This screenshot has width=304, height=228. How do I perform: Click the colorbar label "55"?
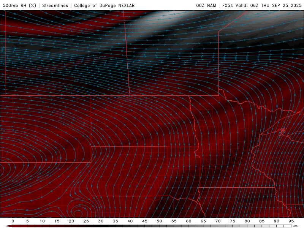click(x=174, y=221)
